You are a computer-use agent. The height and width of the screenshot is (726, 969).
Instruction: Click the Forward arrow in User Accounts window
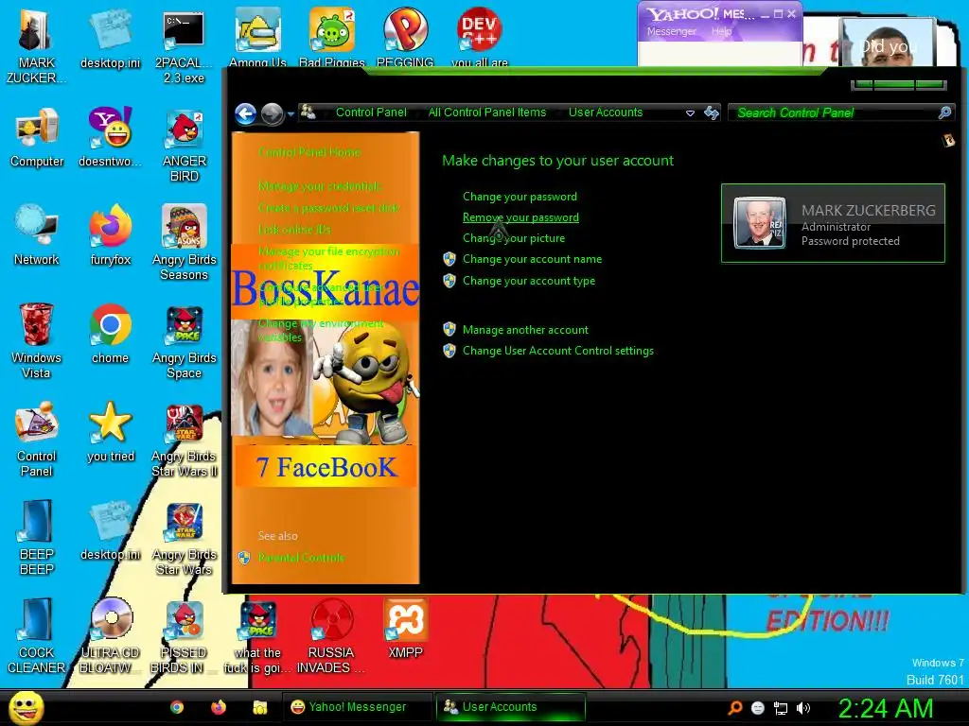pyautogui.click(x=272, y=113)
